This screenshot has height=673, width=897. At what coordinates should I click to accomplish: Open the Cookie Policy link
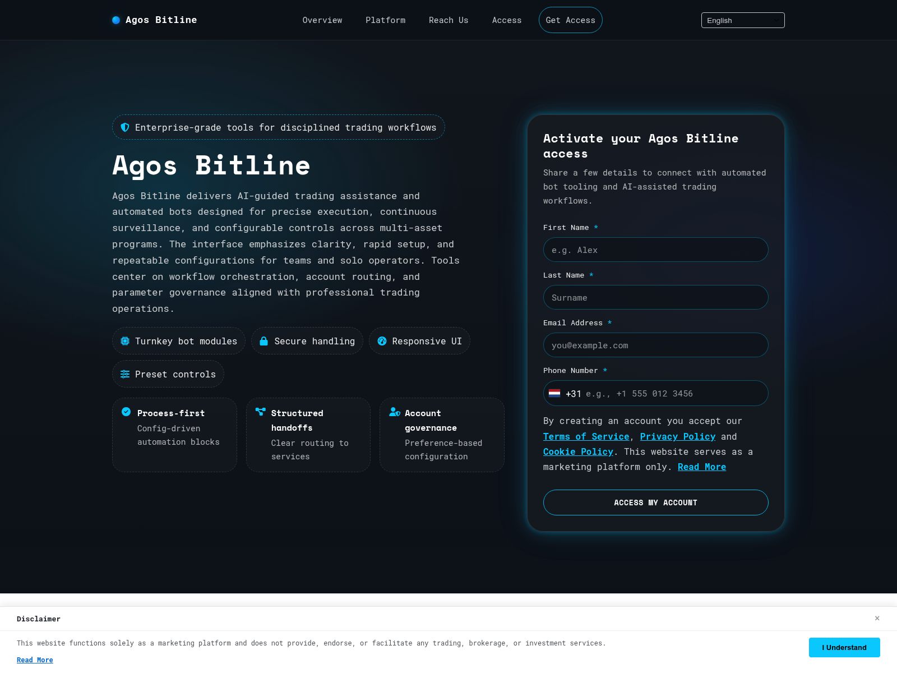click(x=578, y=451)
